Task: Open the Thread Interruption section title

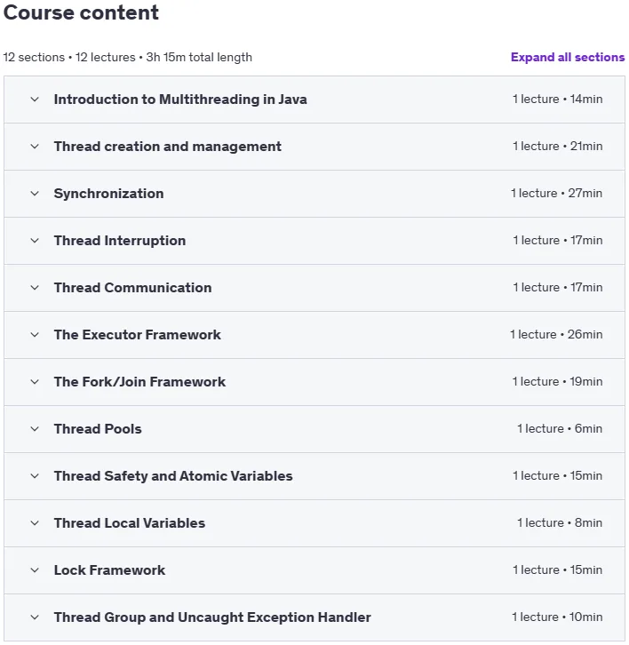Action: coord(120,241)
